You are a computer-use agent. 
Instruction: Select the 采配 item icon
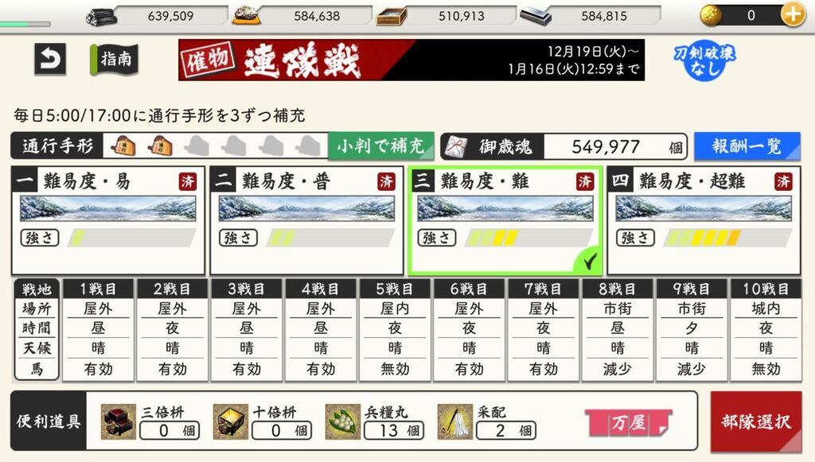click(x=455, y=421)
